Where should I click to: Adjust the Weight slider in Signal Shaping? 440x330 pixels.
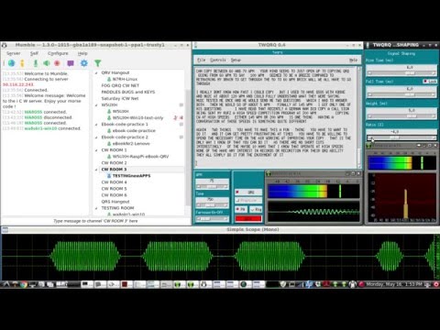(x=401, y=116)
